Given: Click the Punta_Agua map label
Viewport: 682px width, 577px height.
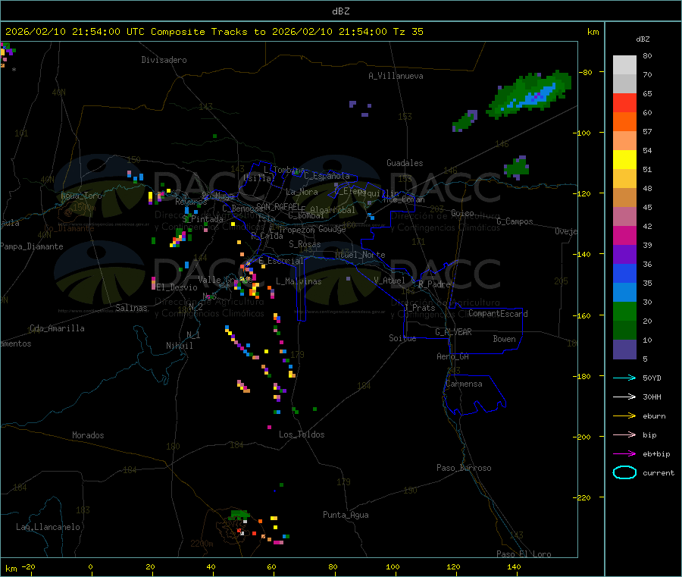Looking at the screenshot, I should 346,515.
